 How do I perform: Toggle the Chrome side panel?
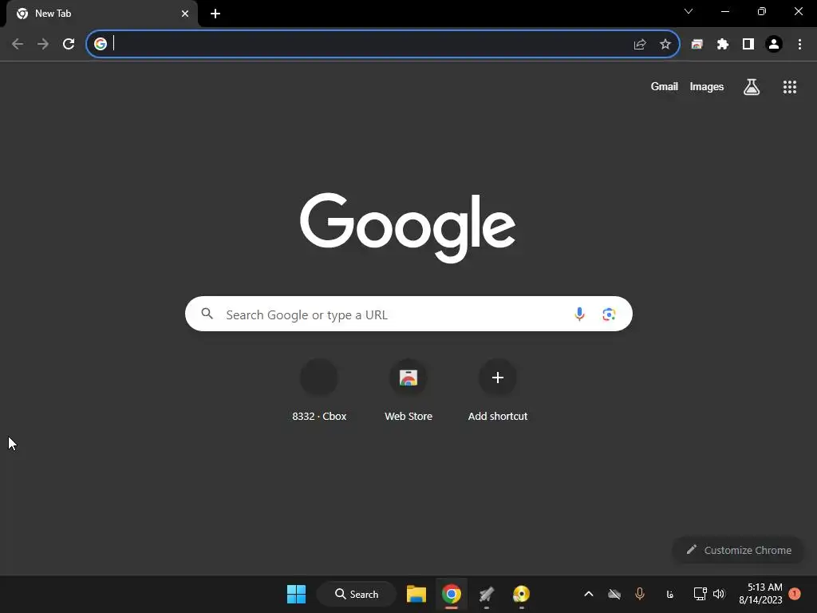[x=748, y=45]
